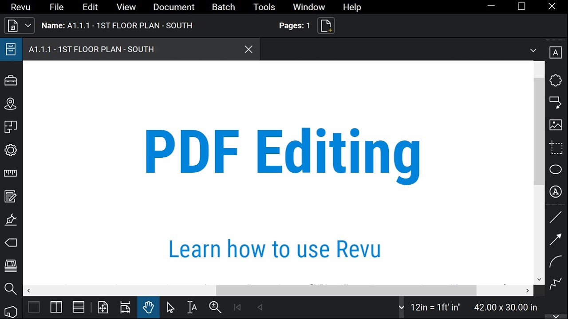Open the Tools menu
Image resolution: width=568 pixels, height=319 pixels.
tap(264, 7)
